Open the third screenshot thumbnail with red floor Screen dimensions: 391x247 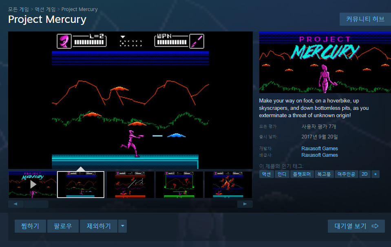point(130,185)
